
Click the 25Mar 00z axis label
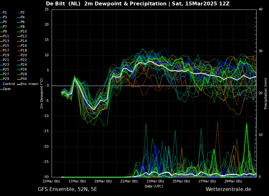(181, 181)
